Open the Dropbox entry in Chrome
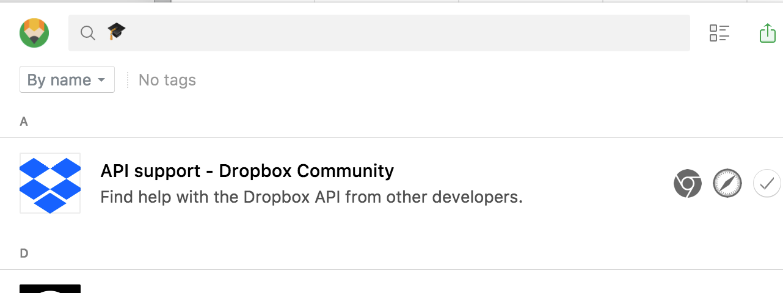The image size is (783, 293). click(687, 183)
